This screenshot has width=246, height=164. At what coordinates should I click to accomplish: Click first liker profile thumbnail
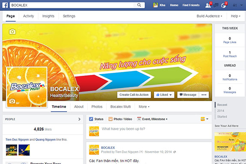12,150
